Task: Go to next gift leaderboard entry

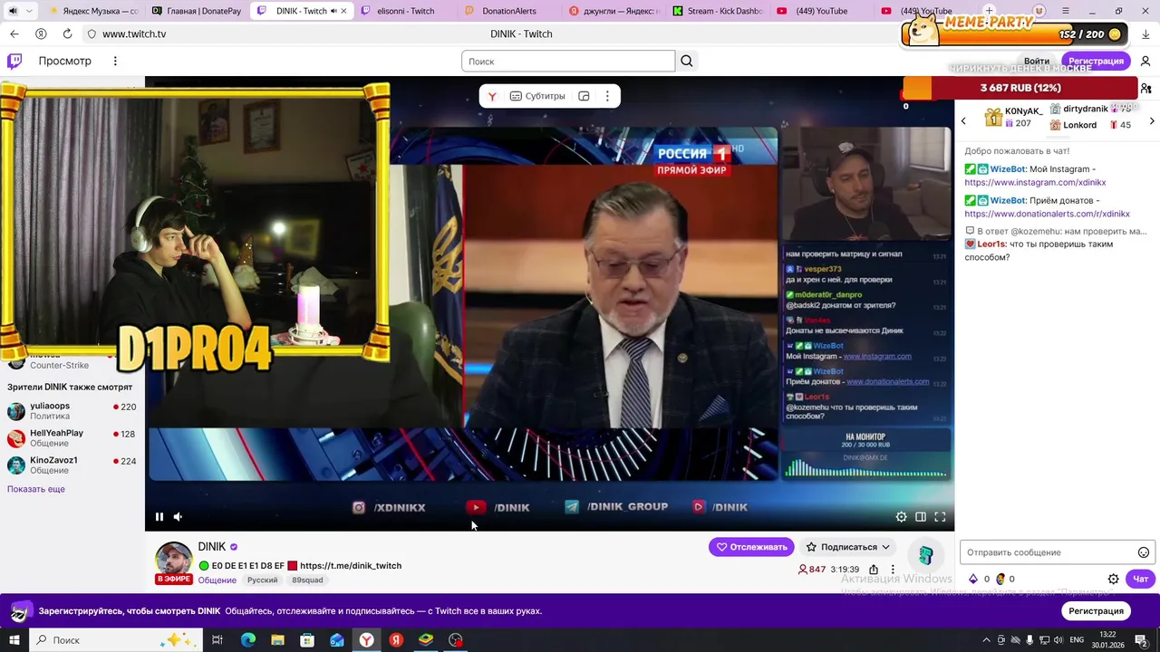Action: click(1152, 120)
